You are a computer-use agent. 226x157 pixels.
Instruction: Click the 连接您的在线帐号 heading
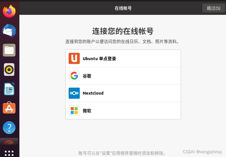[x=123, y=31]
